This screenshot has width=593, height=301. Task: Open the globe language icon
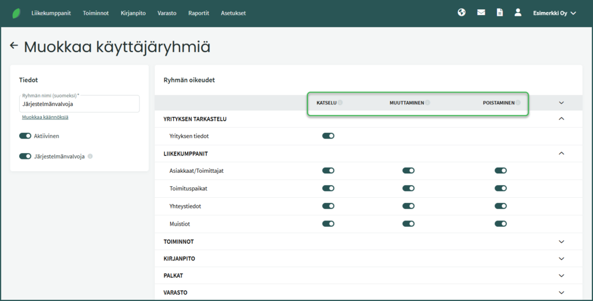coord(462,12)
